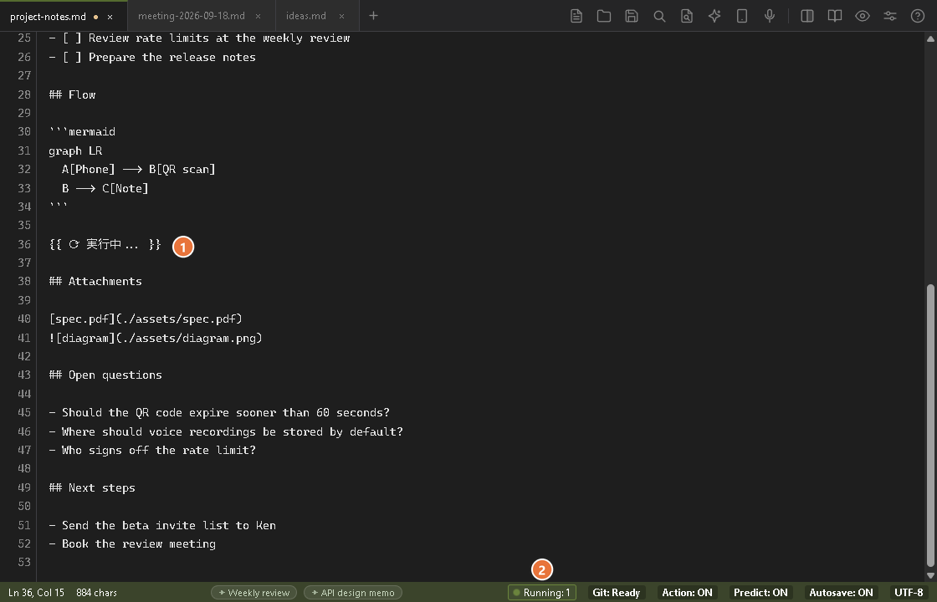
Task: Click the A[Phone] --> B[QR scan] line
Action: click(x=139, y=169)
